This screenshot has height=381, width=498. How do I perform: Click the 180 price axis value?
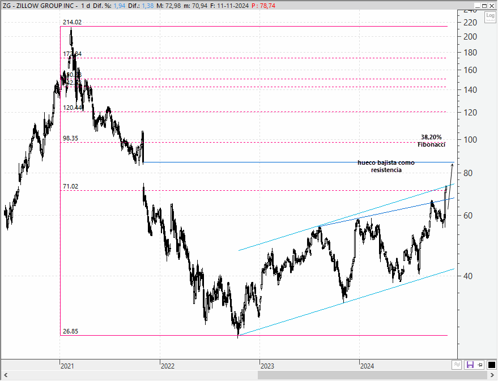tap(470, 53)
